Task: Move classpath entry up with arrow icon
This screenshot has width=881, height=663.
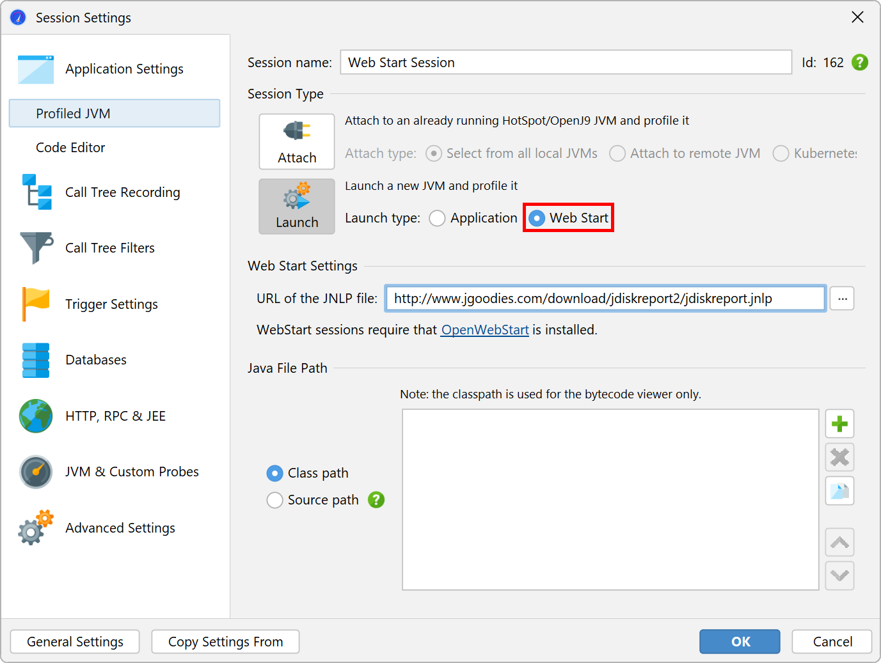Action: click(x=839, y=543)
